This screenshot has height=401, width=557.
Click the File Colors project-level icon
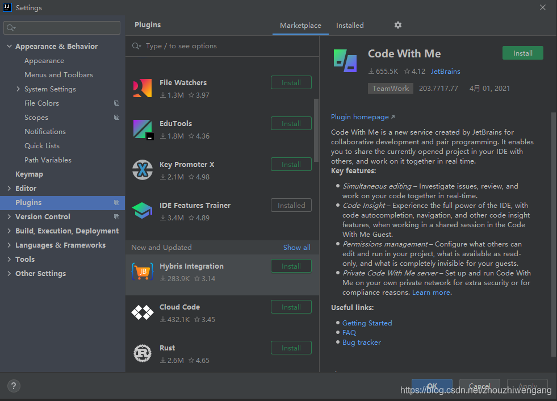[x=116, y=103]
